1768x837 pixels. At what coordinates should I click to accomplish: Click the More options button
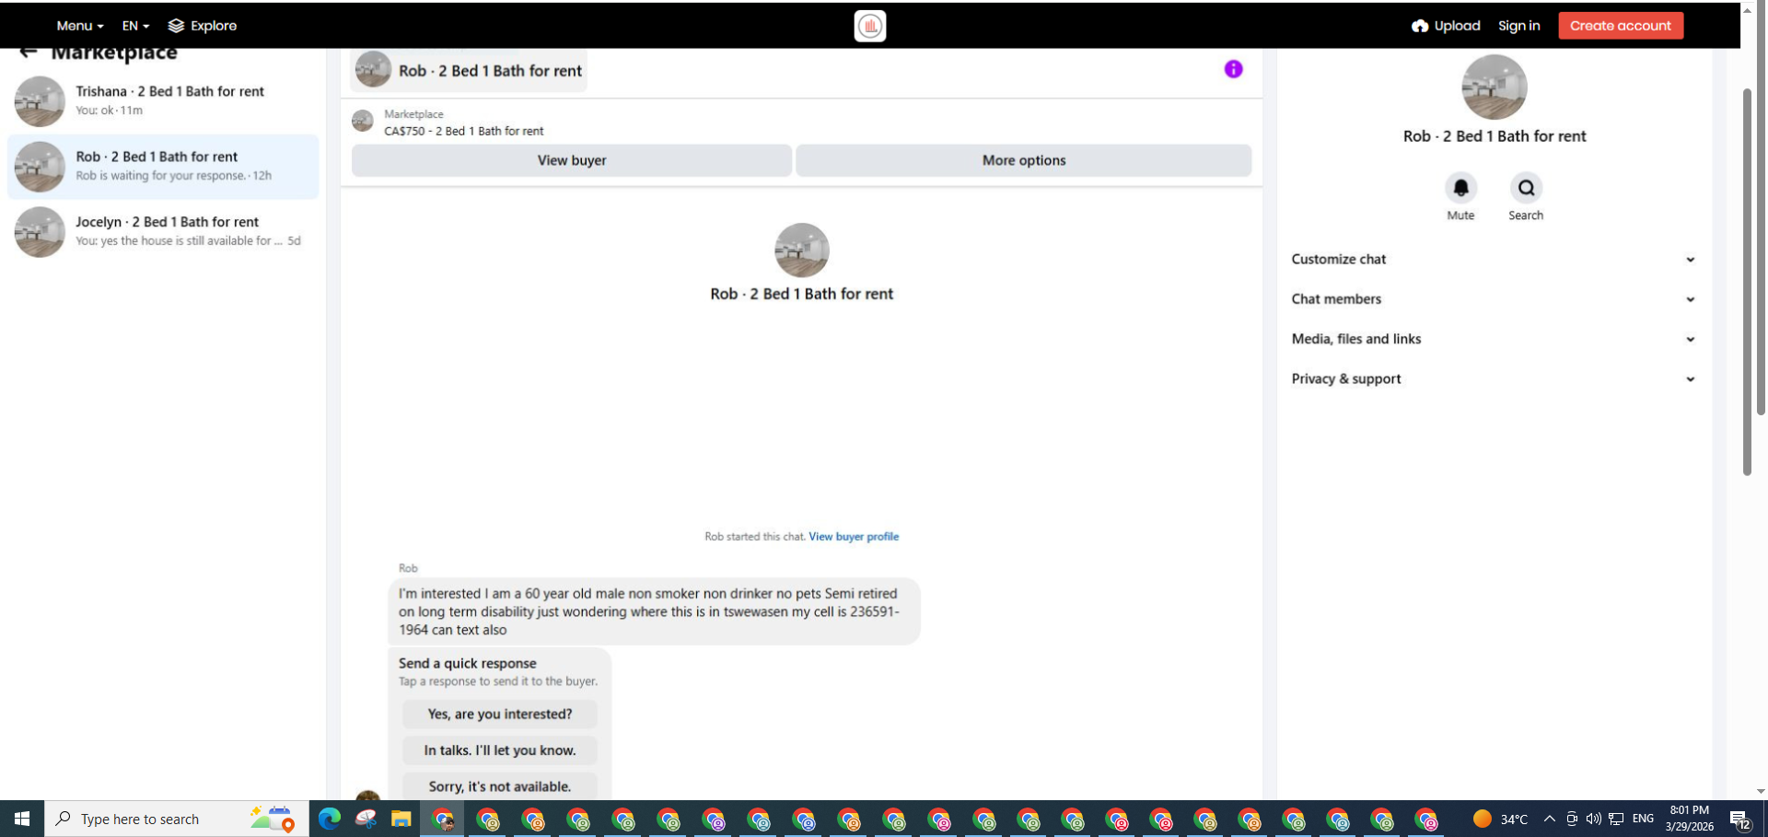tap(1024, 160)
